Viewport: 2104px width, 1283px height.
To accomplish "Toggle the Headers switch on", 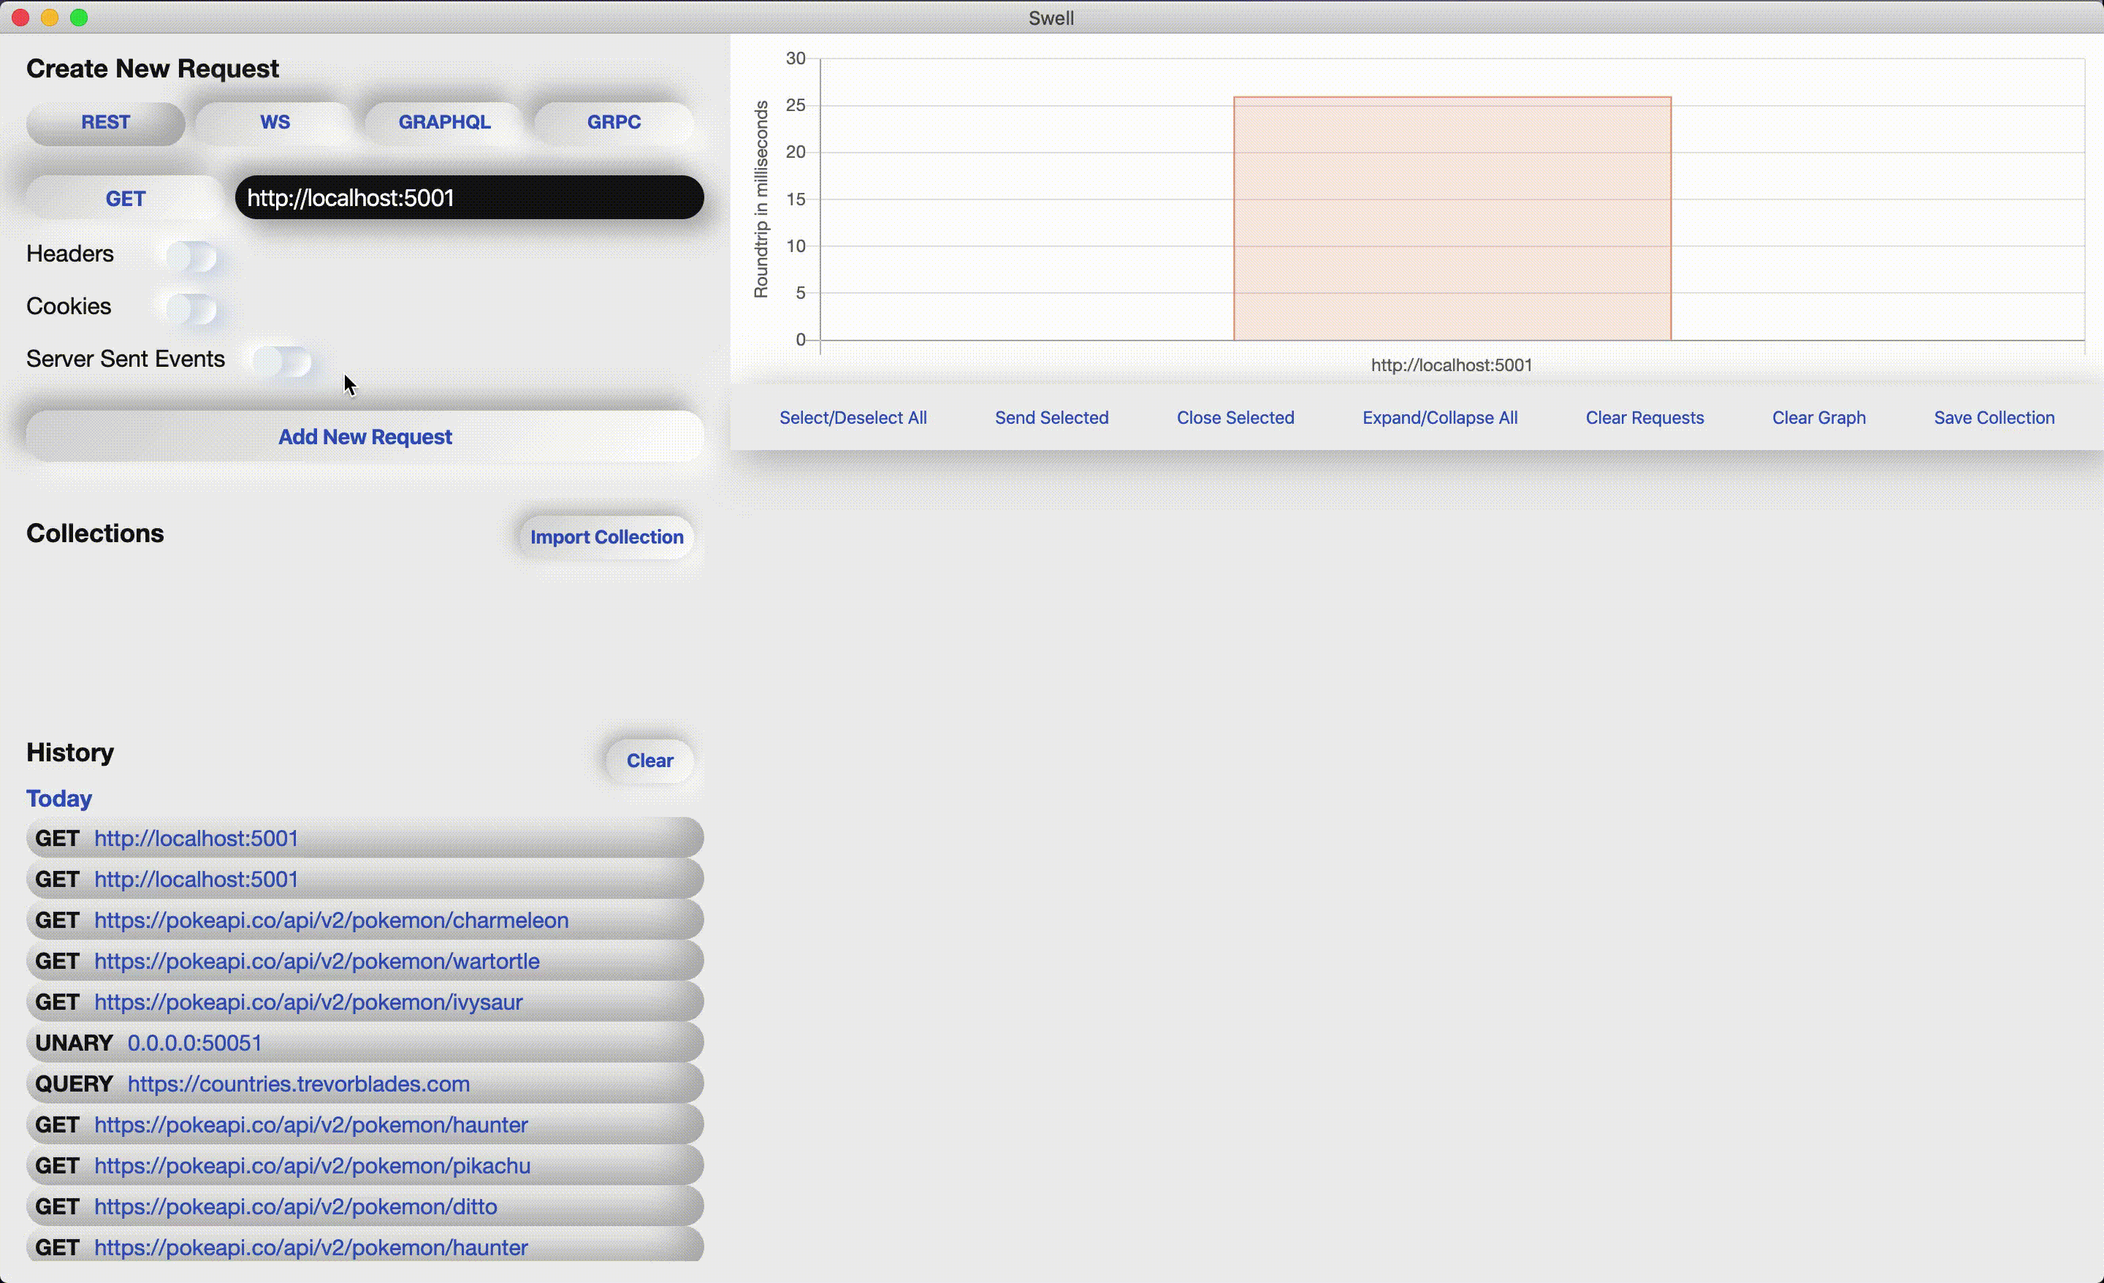I will click(x=192, y=256).
